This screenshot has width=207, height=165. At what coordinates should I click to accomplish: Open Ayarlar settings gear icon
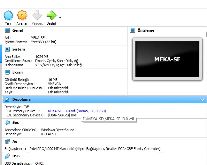[x=22, y=15]
